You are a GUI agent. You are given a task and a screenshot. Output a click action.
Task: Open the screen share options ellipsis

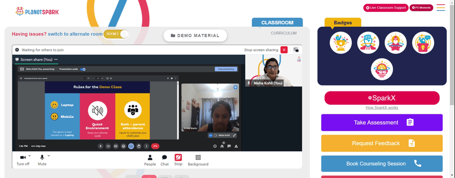tap(56, 59)
